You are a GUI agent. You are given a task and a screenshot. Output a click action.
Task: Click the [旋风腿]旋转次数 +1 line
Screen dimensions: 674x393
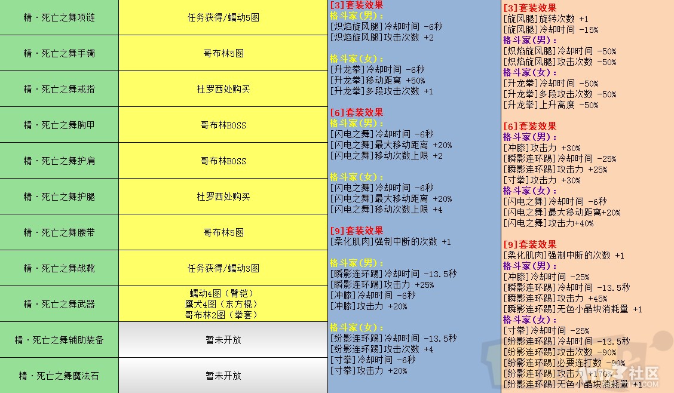point(546,19)
